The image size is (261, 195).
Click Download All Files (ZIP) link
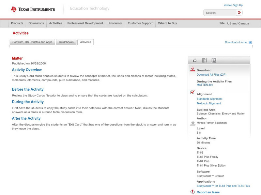click(x=211, y=75)
